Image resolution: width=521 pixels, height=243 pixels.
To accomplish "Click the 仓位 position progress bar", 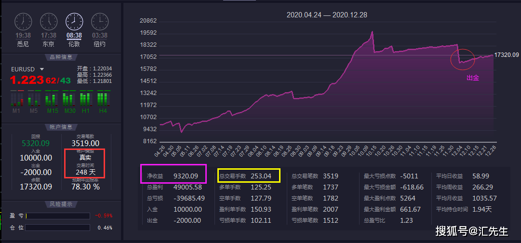I will (57, 228).
